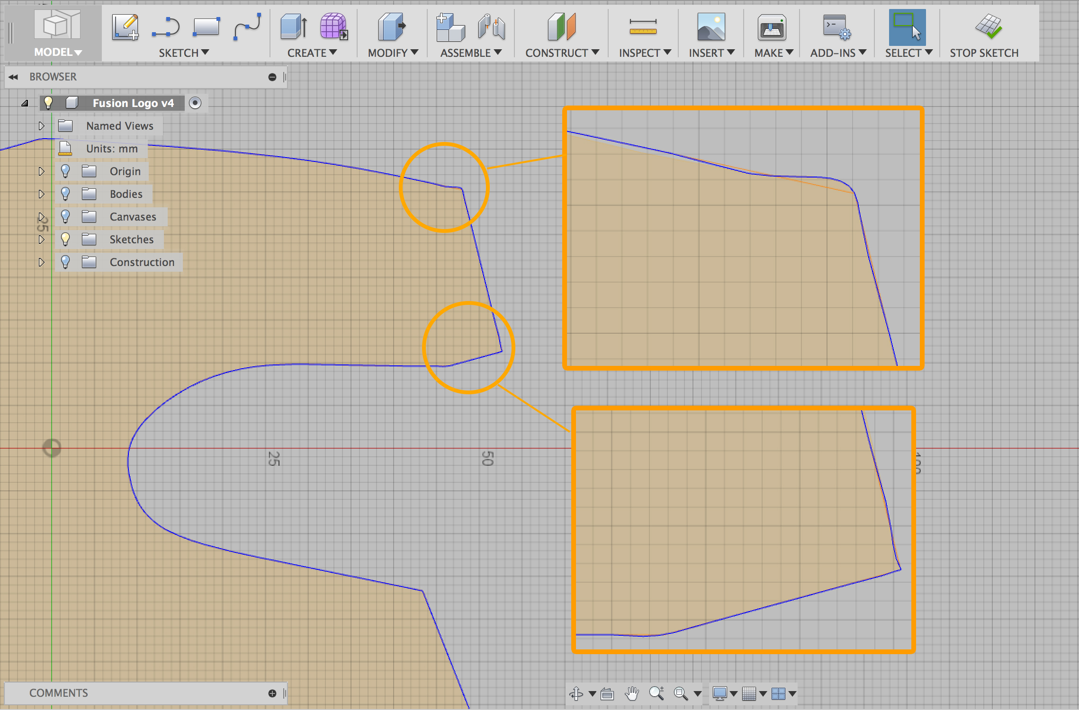The image size is (1079, 710).
Task: Select the Units: mm entry
Action: (112, 149)
